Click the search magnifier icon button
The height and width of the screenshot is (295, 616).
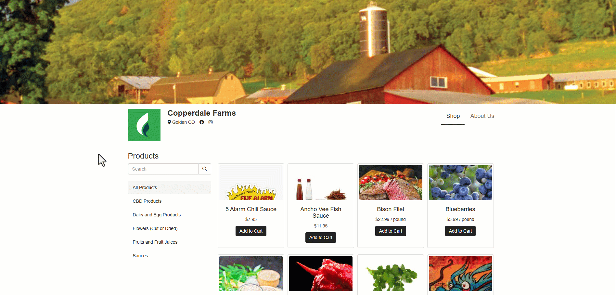(x=205, y=169)
